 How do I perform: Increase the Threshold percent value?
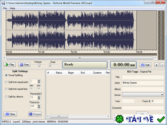pyautogui.click(x=39, y=97)
